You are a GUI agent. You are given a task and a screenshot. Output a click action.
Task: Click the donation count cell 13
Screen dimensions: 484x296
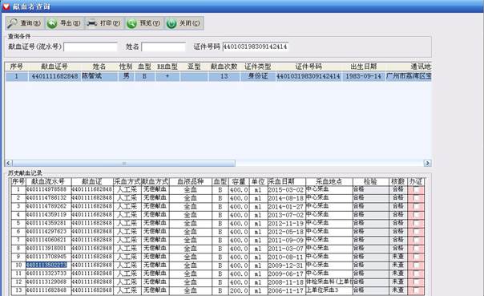point(224,76)
